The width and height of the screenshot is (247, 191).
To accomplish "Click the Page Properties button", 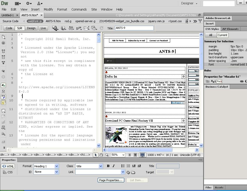I will [x=111, y=180].
